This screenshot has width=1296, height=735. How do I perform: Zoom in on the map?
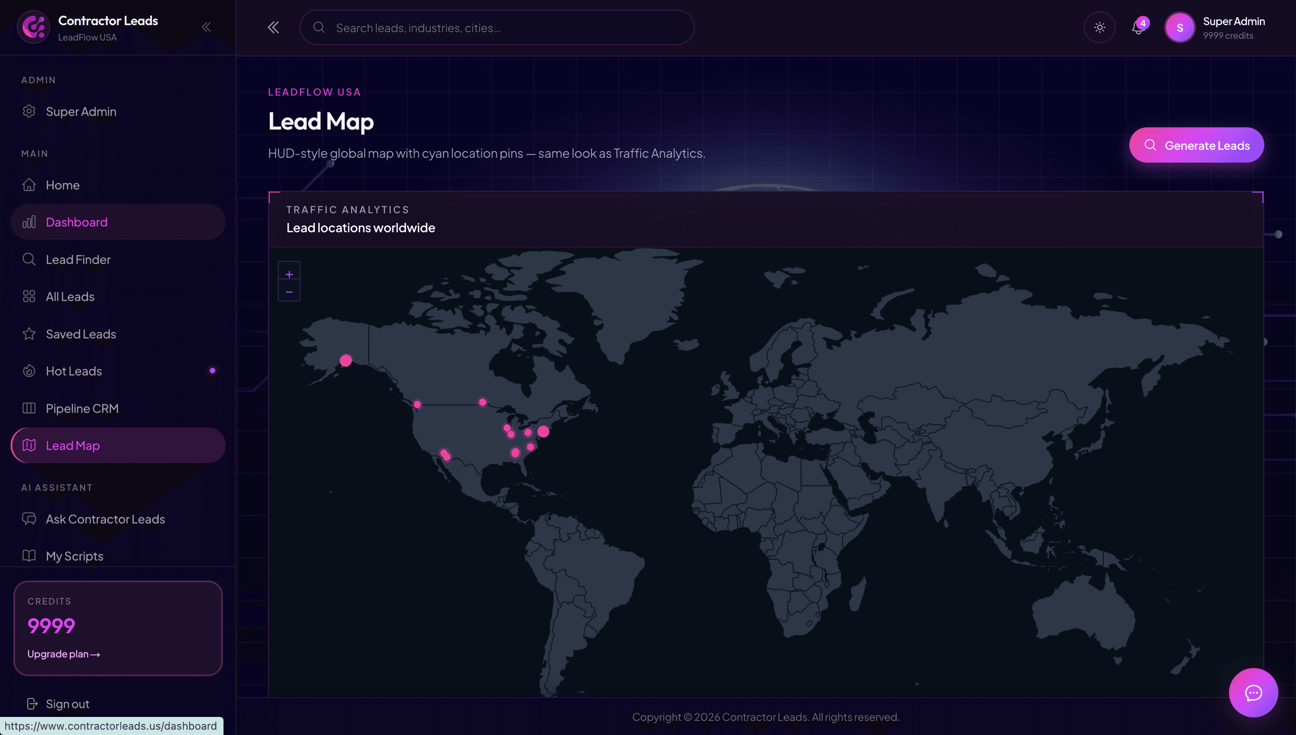289,274
